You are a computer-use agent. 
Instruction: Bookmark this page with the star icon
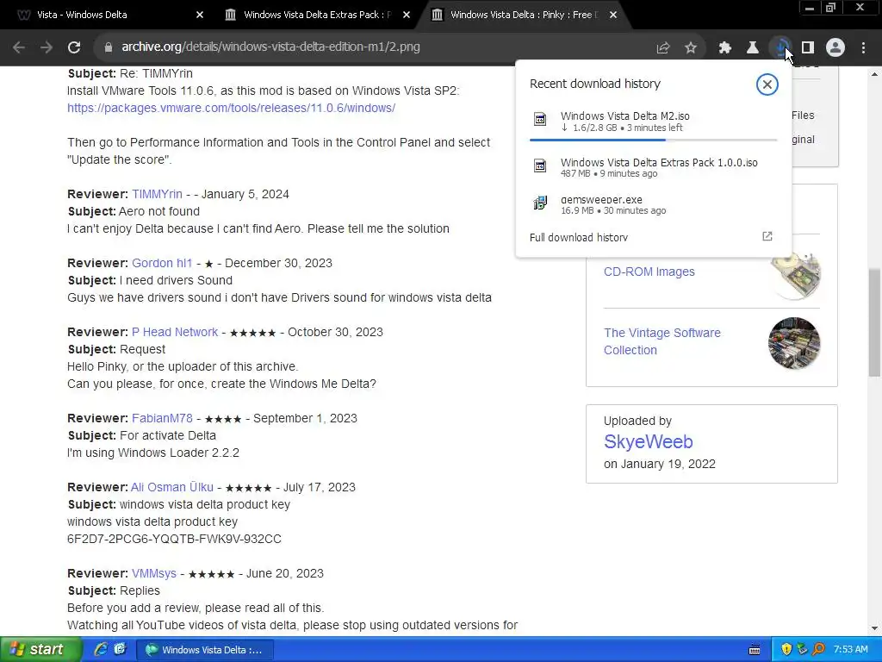[x=691, y=48]
